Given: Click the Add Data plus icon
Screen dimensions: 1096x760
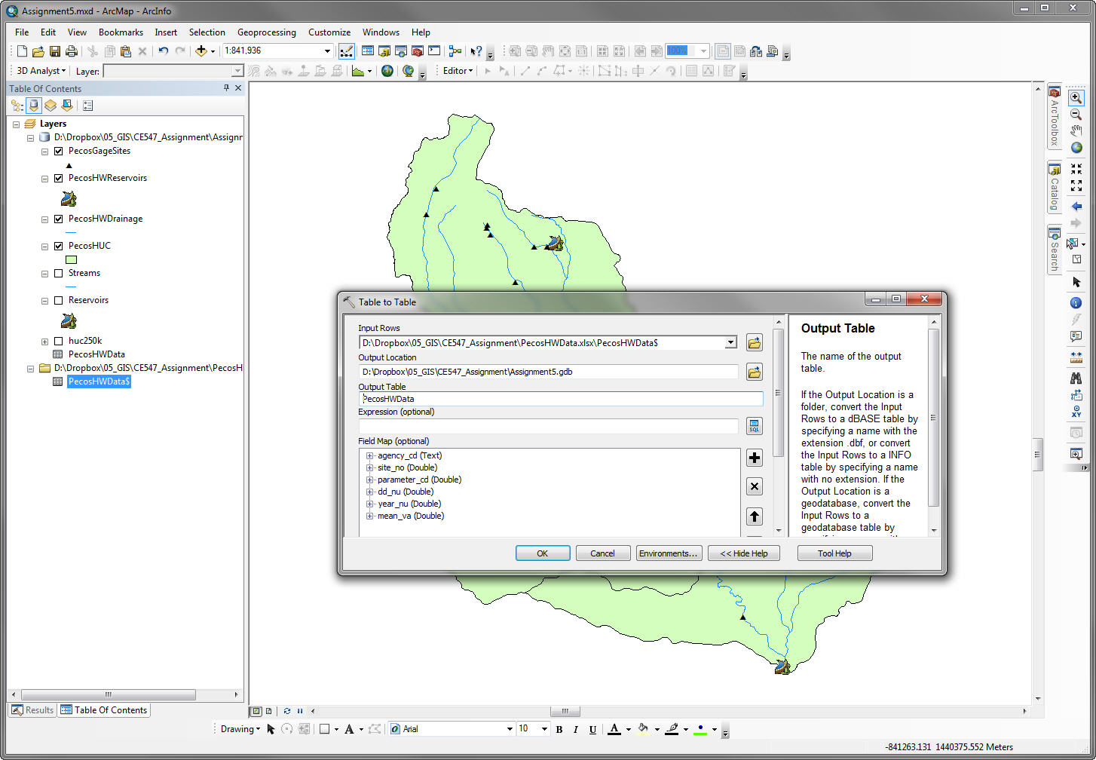Looking at the screenshot, I should tap(201, 51).
